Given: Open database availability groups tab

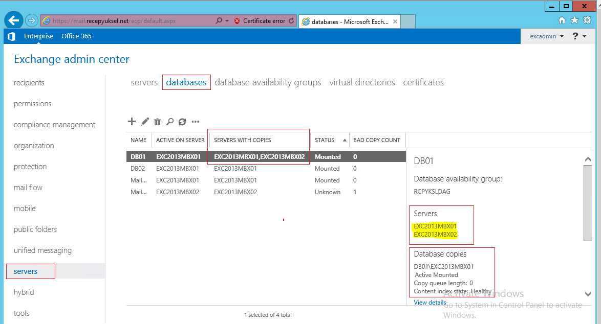Looking at the screenshot, I should [x=268, y=82].
